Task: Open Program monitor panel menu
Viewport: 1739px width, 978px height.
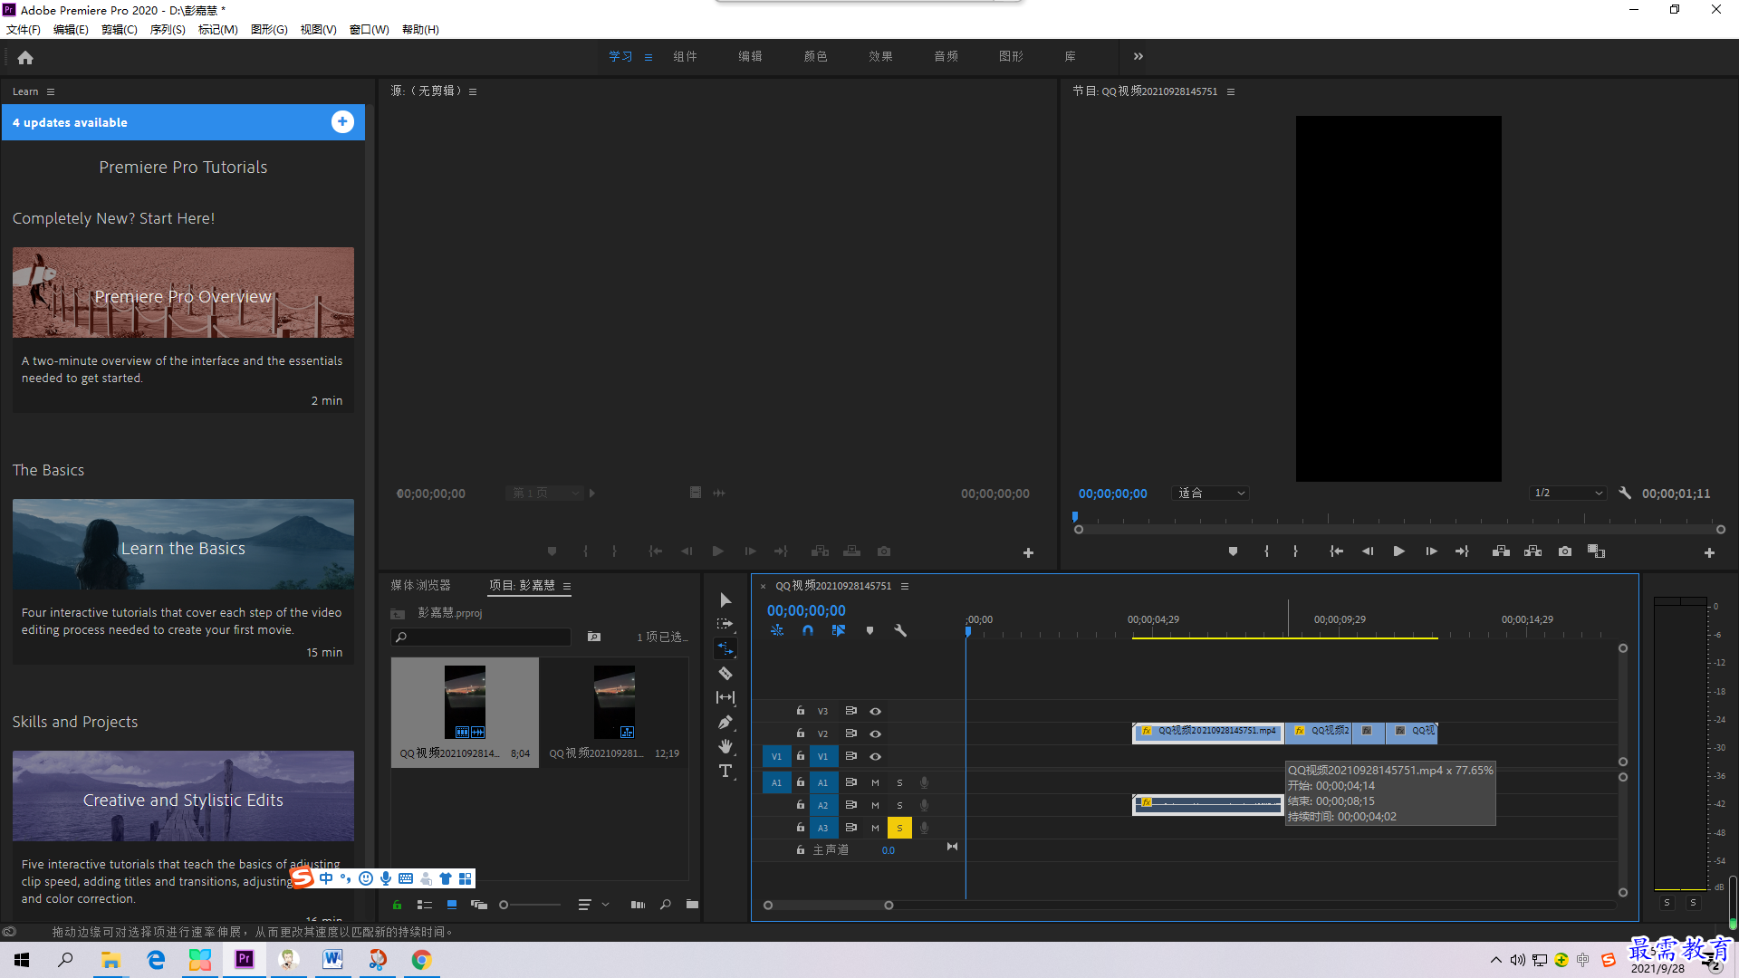Action: pos(1231,91)
